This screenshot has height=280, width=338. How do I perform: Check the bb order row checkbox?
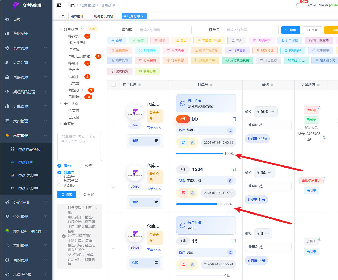(x=113, y=125)
